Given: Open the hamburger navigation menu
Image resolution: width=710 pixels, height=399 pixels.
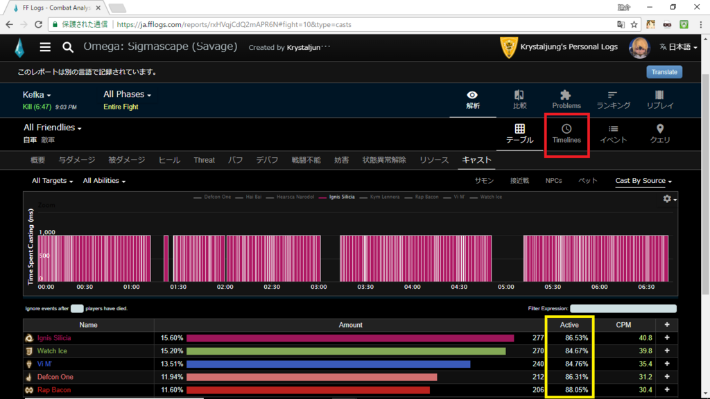Looking at the screenshot, I should click(x=45, y=47).
